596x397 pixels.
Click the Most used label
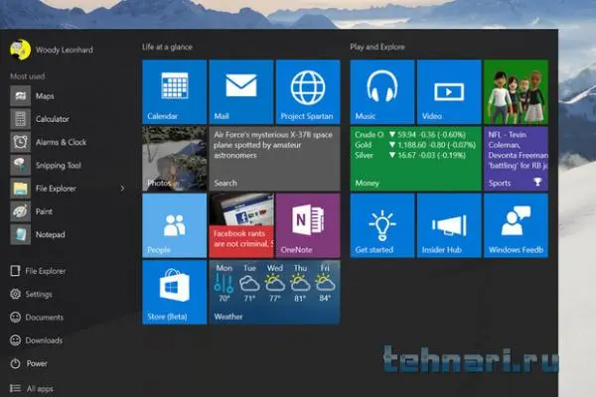[x=28, y=76]
